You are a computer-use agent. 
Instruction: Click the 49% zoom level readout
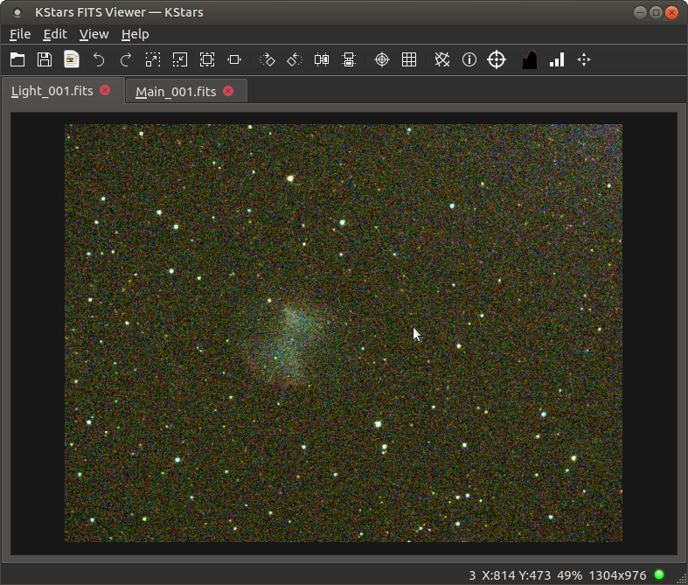pos(569,575)
